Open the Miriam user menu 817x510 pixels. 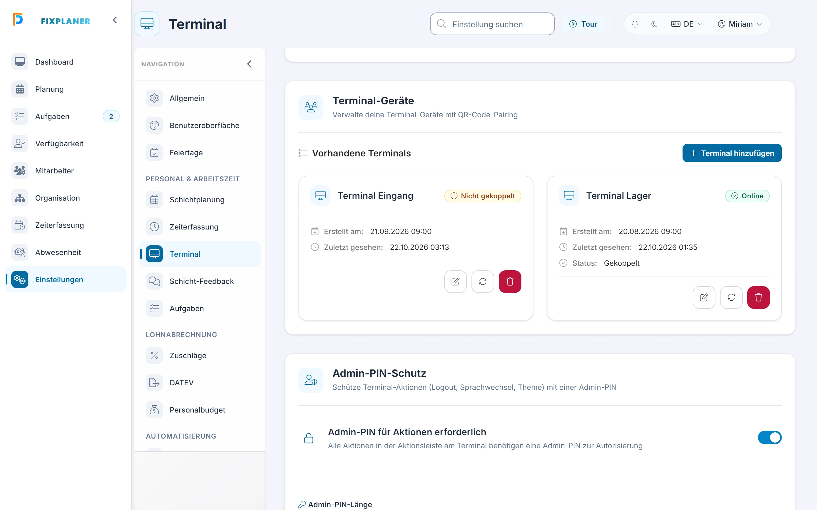pos(740,24)
